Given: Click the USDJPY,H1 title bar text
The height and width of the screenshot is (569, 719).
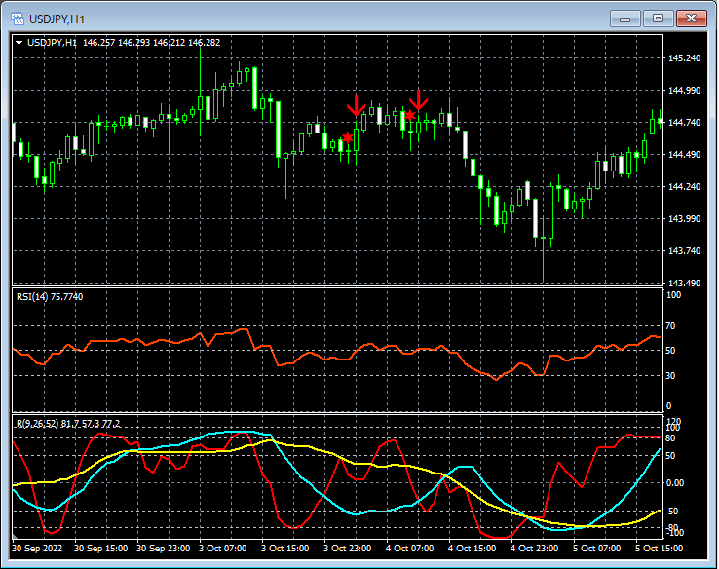Looking at the screenshot, I should (x=56, y=19).
